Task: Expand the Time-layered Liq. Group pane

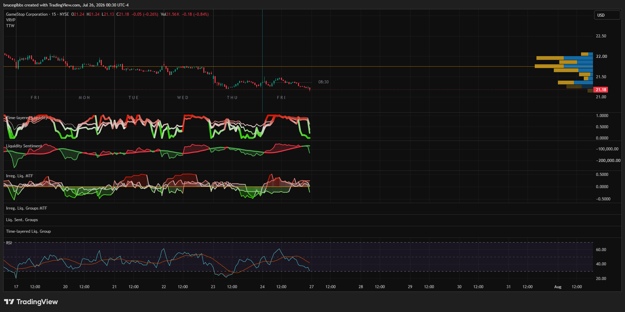Action: coord(29,231)
